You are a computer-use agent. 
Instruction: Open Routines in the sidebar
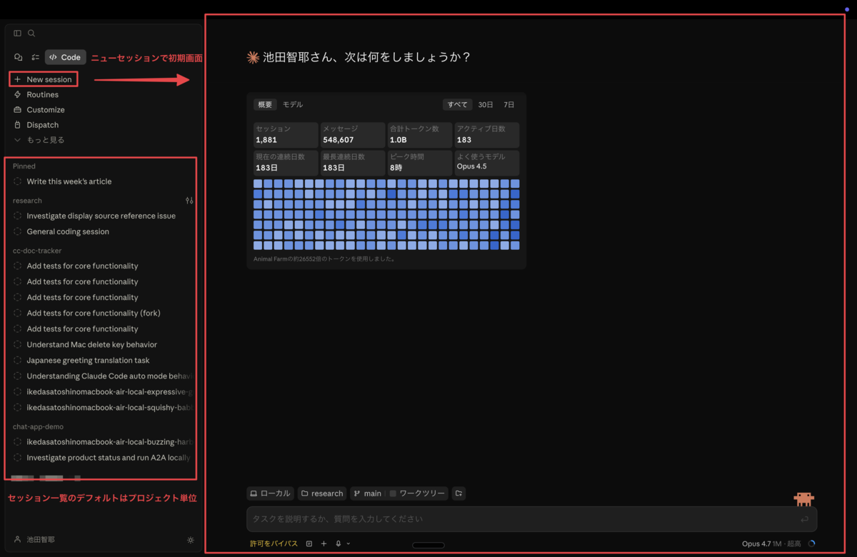[42, 94]
